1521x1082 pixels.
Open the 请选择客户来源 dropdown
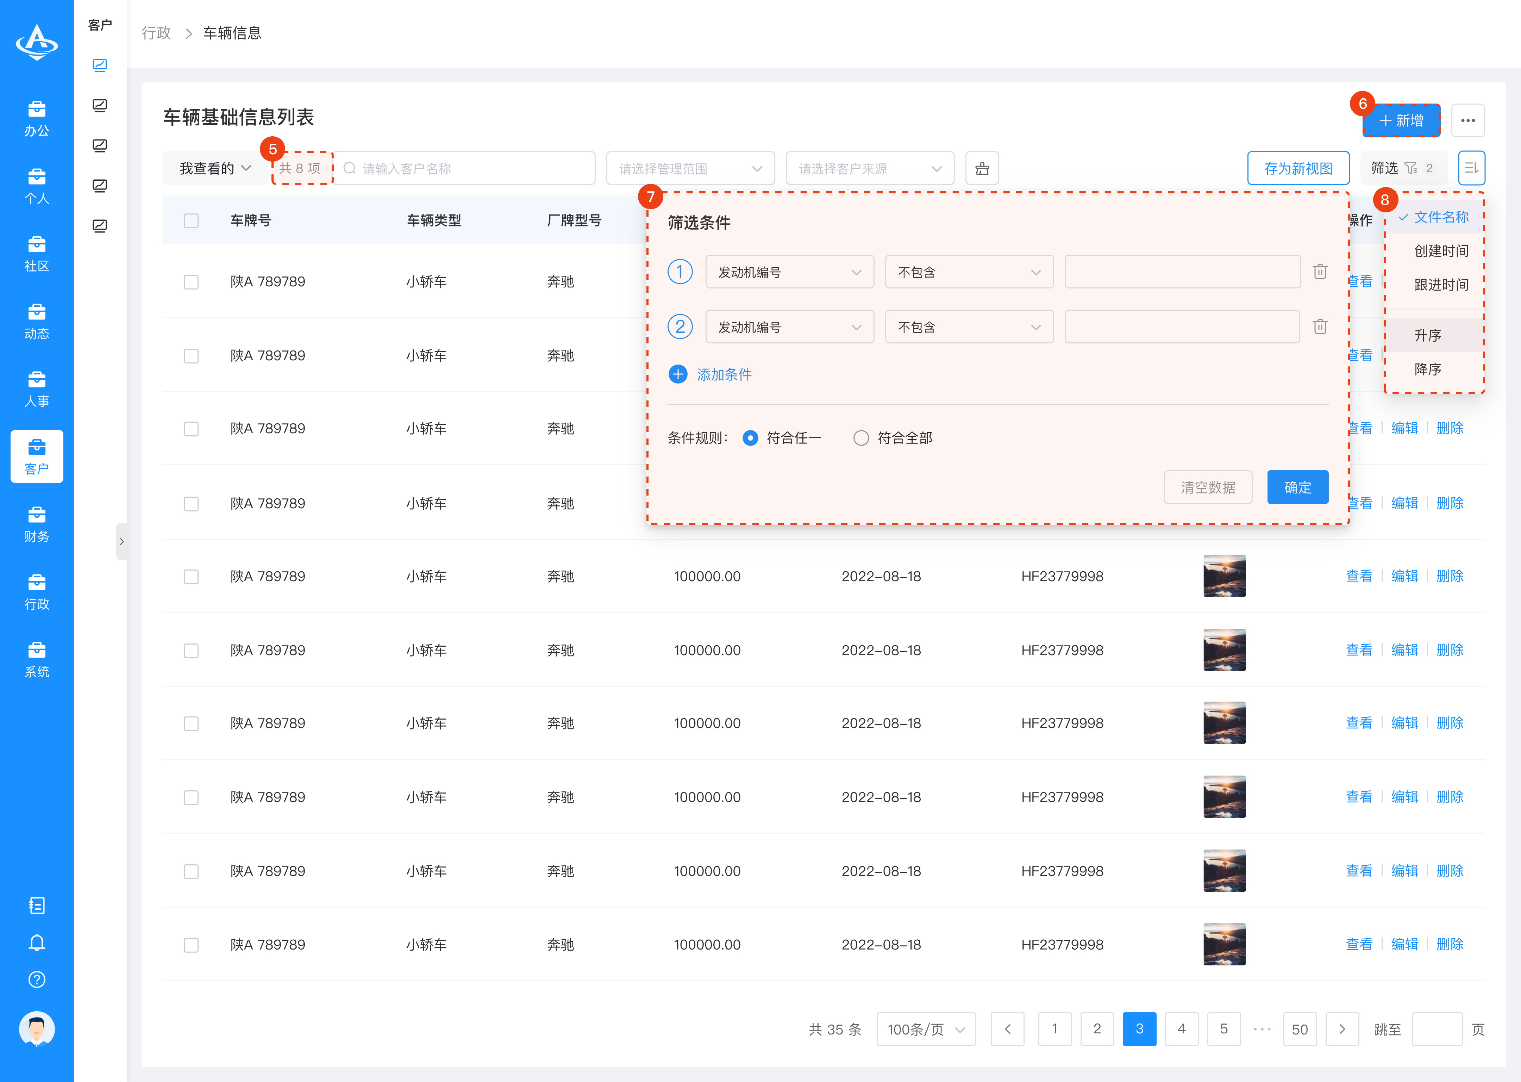point(870,168)
